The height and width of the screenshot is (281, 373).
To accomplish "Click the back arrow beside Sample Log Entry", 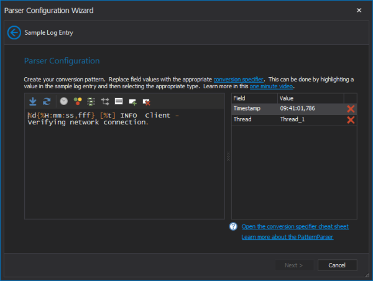I will coord(14,32).
